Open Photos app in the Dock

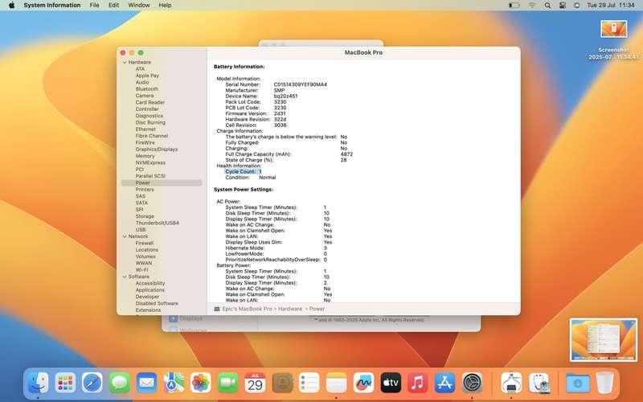pyautogui.click(x=200, y=384)
